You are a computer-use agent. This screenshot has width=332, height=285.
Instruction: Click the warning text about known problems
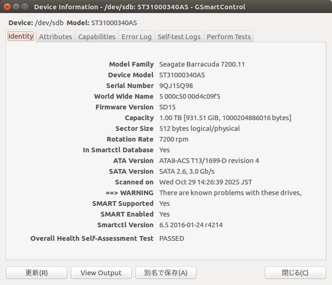230,193
